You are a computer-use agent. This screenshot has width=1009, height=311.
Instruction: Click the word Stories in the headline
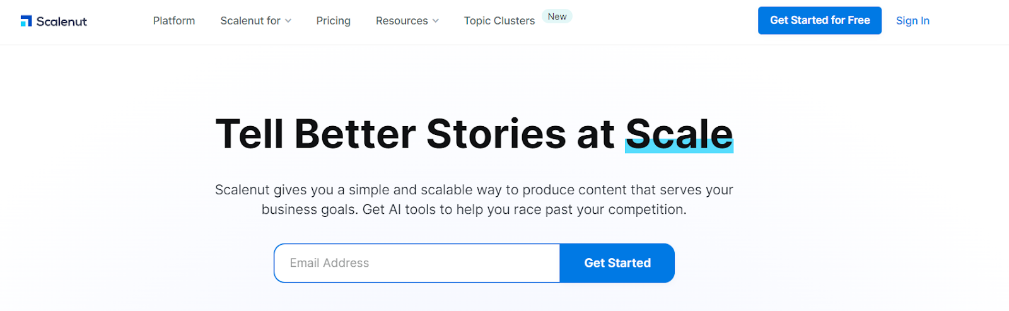[496, 134]
